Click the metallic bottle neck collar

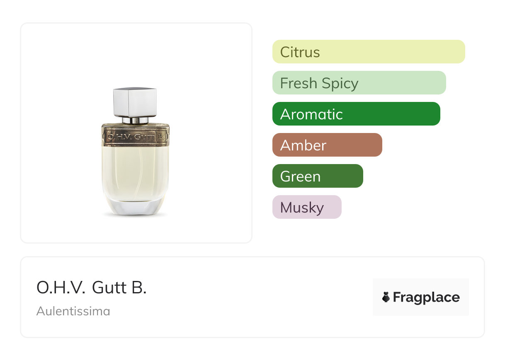point(136,120)
